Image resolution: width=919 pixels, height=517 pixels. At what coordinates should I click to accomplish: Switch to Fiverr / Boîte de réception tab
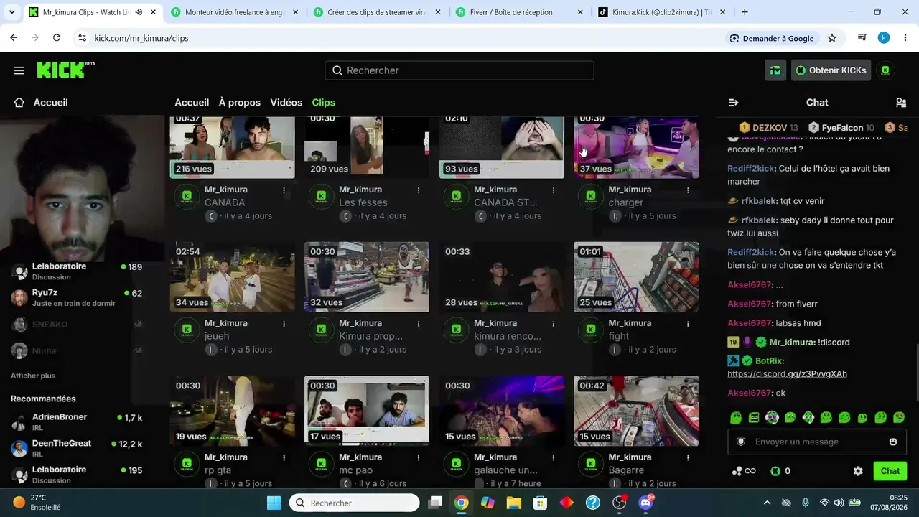point(519,12)
